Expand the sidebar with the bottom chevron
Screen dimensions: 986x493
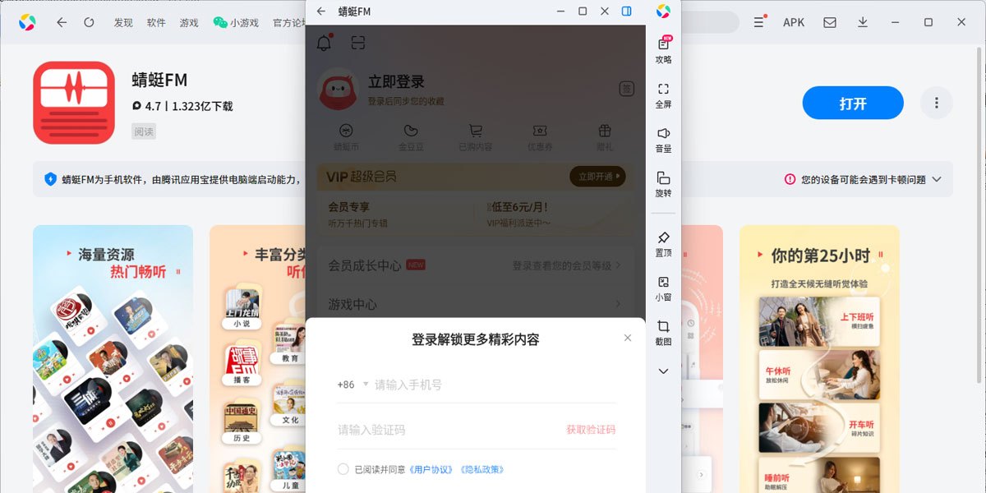coord(664,371)
